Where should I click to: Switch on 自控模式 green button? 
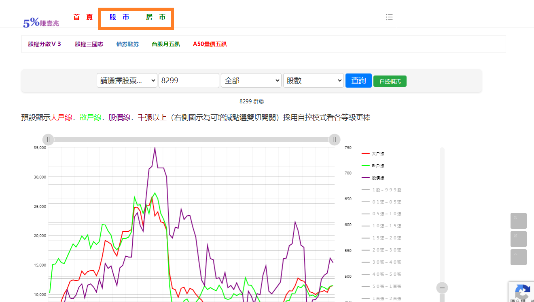point(390,81)
